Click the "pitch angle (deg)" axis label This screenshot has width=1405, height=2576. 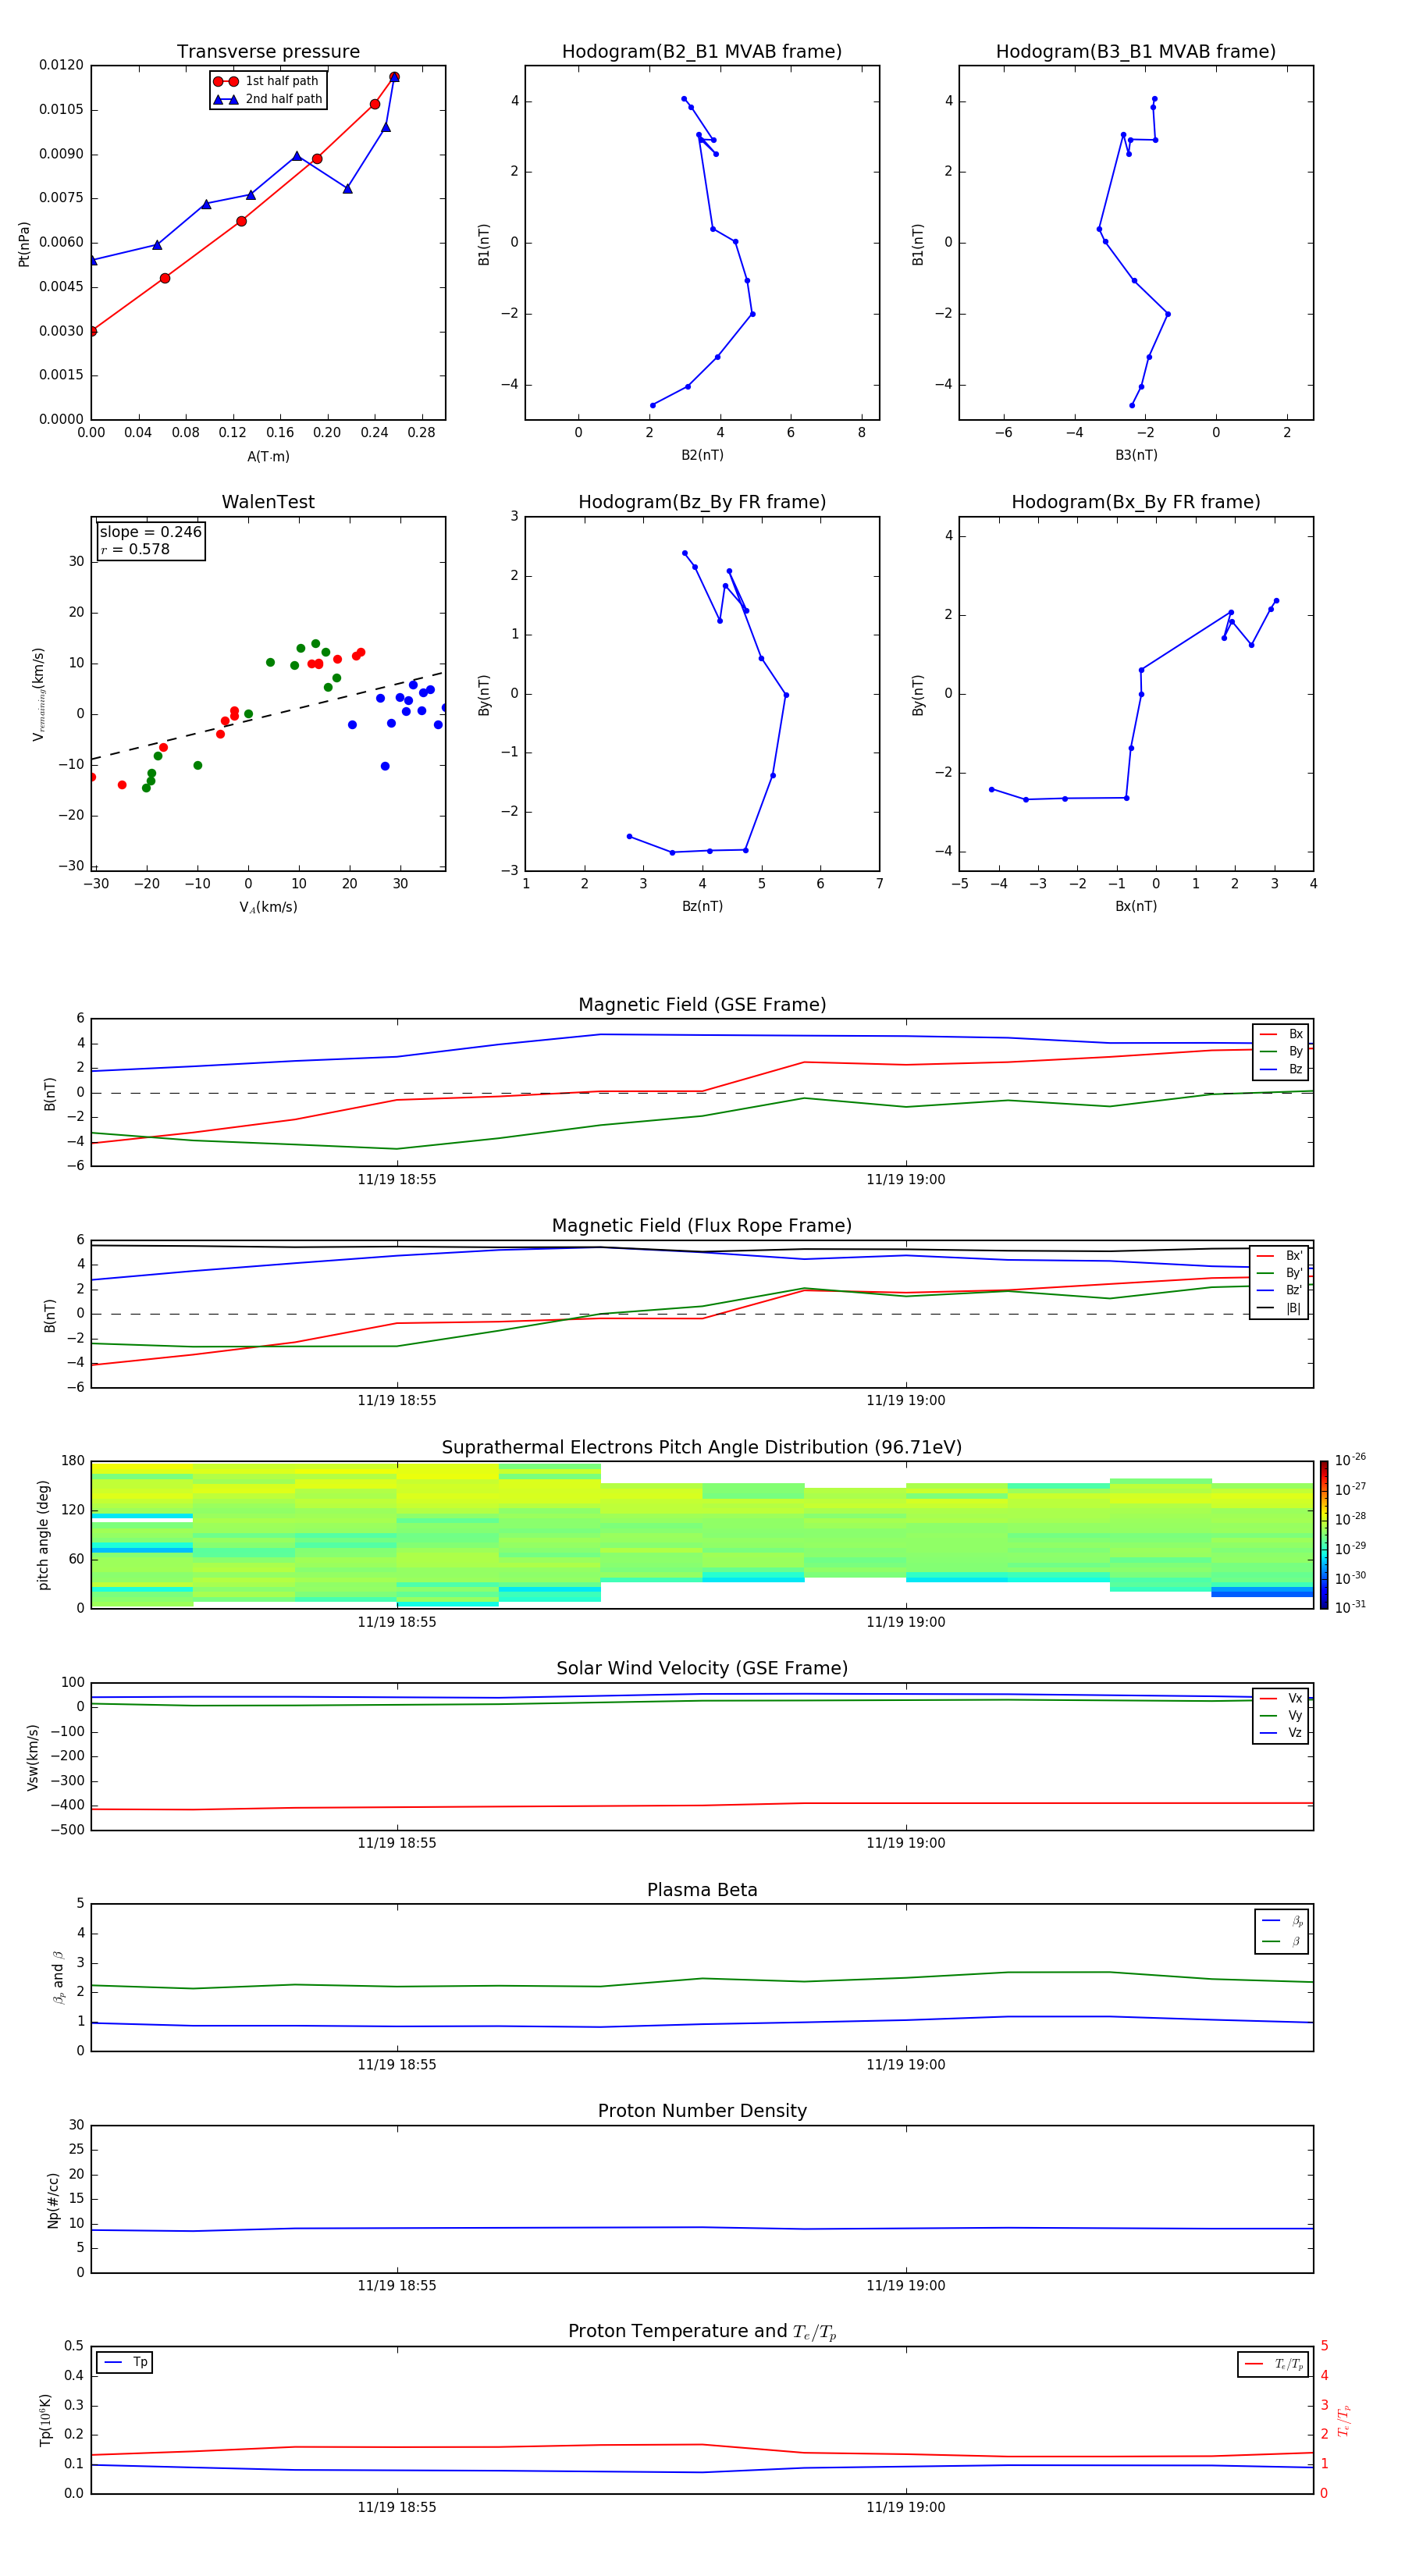(x=43, y=1535)
